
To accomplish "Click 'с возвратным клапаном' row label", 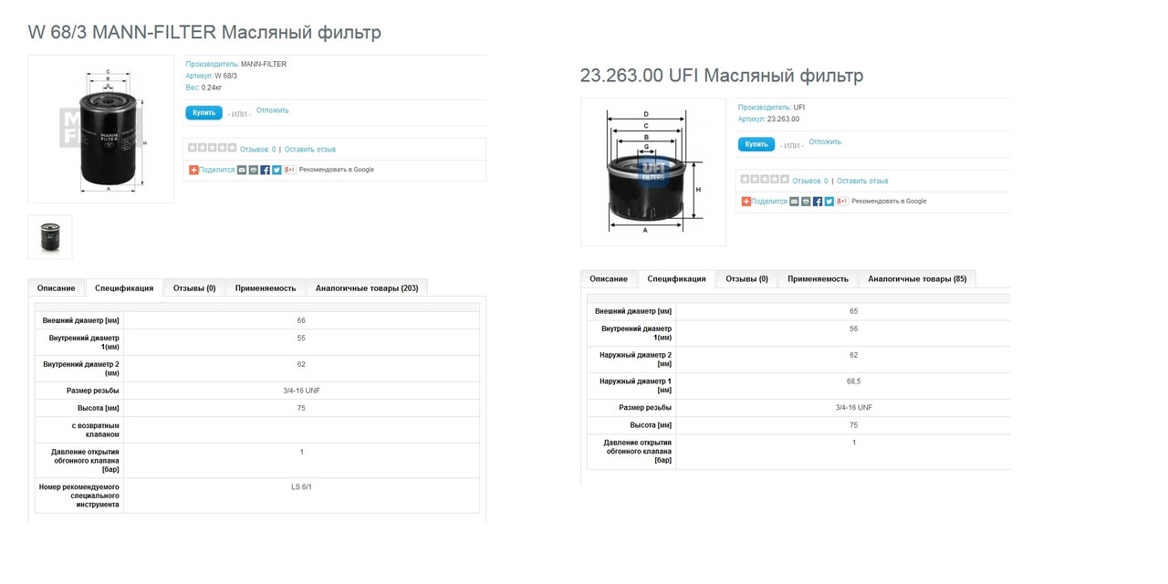I will pos(95,430).
